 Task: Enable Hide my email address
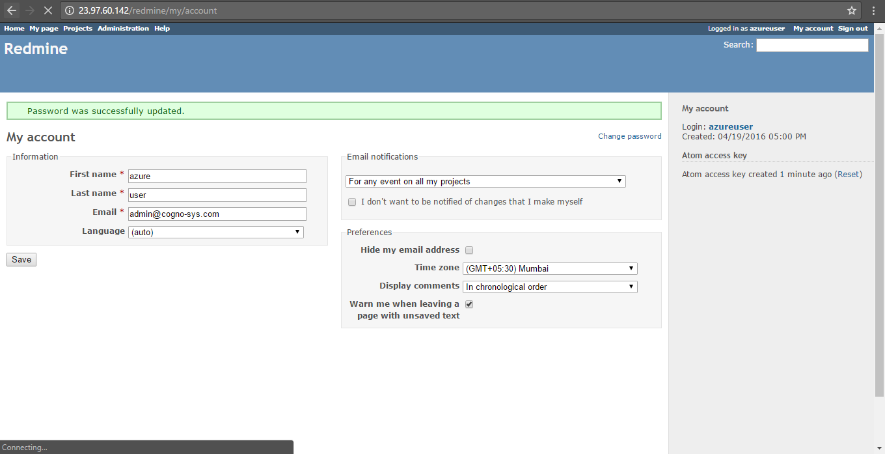(469, 250)
